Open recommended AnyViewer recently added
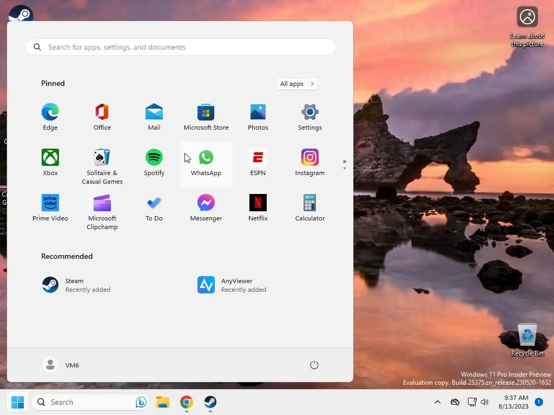The width and height of the screenshot is (554, 415). [x=232, y=285]
